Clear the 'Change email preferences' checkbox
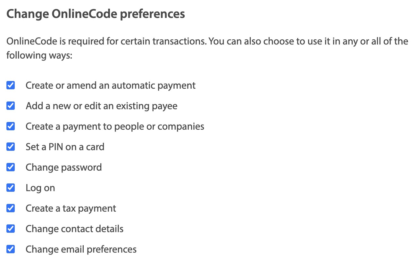The height and width of the screenshot is (267, 418). point(11,249)
